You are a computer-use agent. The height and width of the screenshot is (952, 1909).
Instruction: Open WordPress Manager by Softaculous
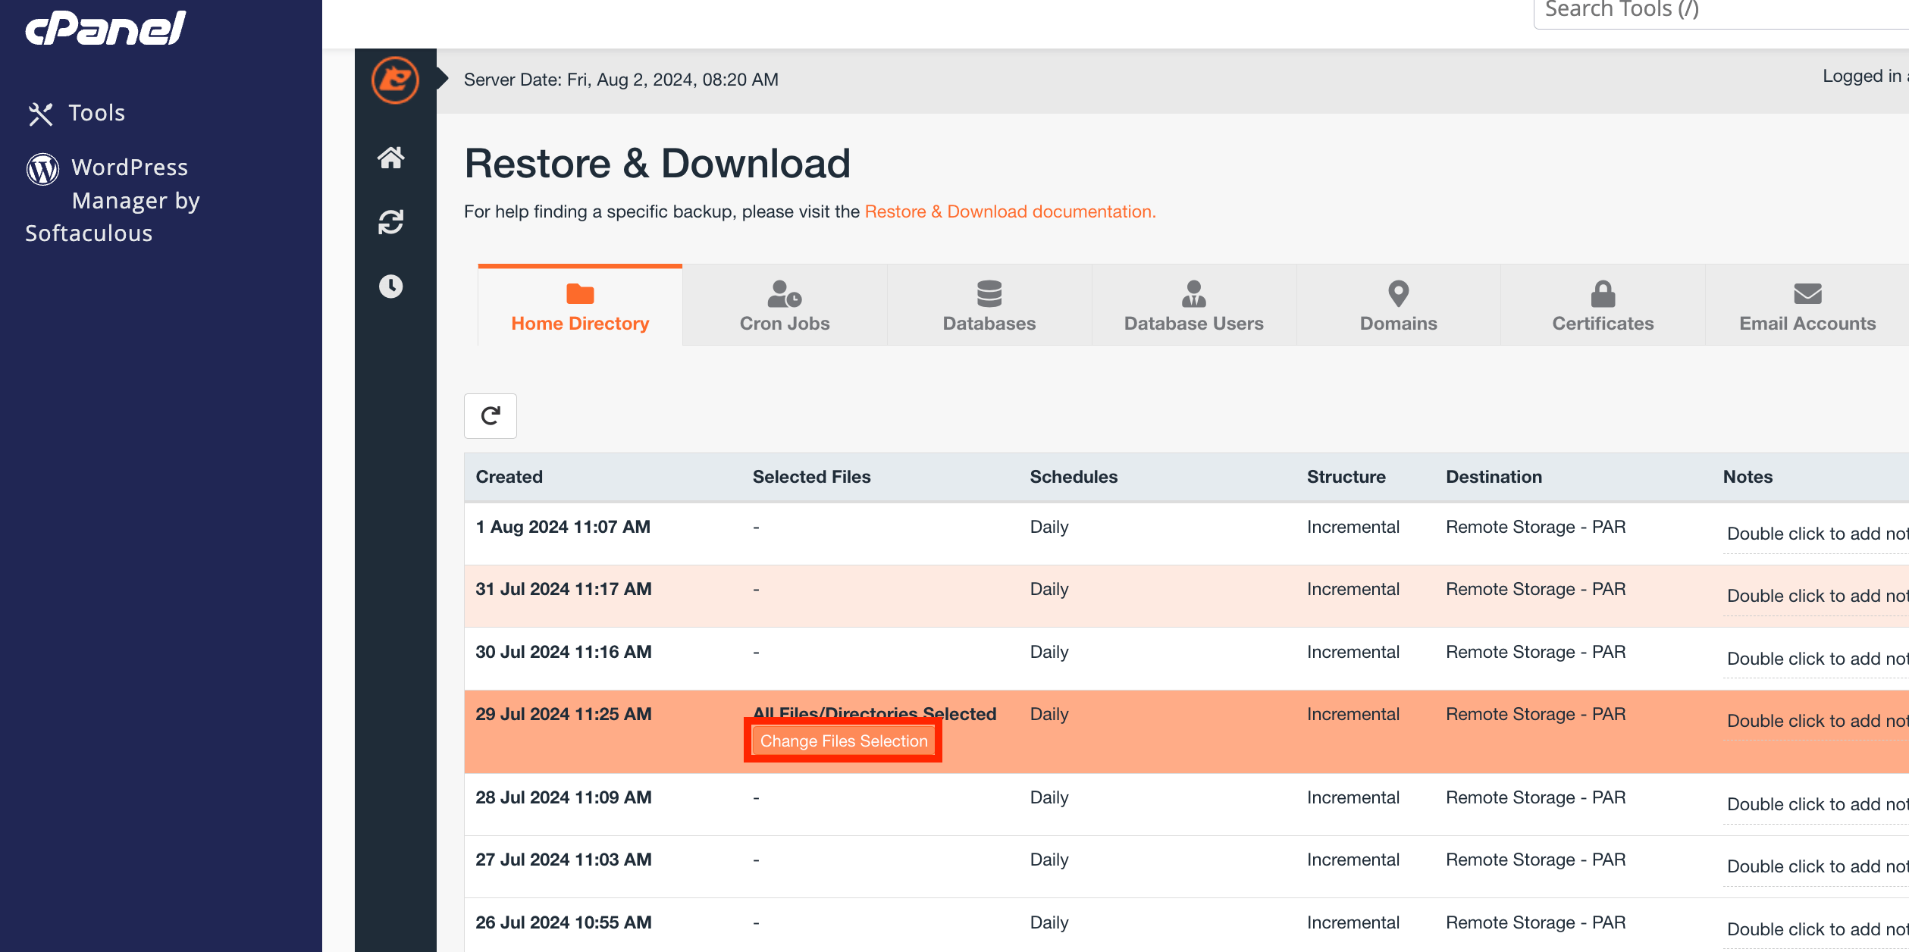[114, 200]
